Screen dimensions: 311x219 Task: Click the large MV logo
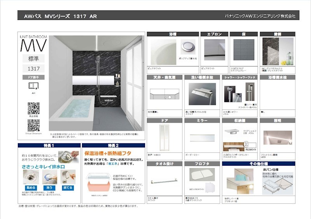pyautogui.click(x=33, y=45)
